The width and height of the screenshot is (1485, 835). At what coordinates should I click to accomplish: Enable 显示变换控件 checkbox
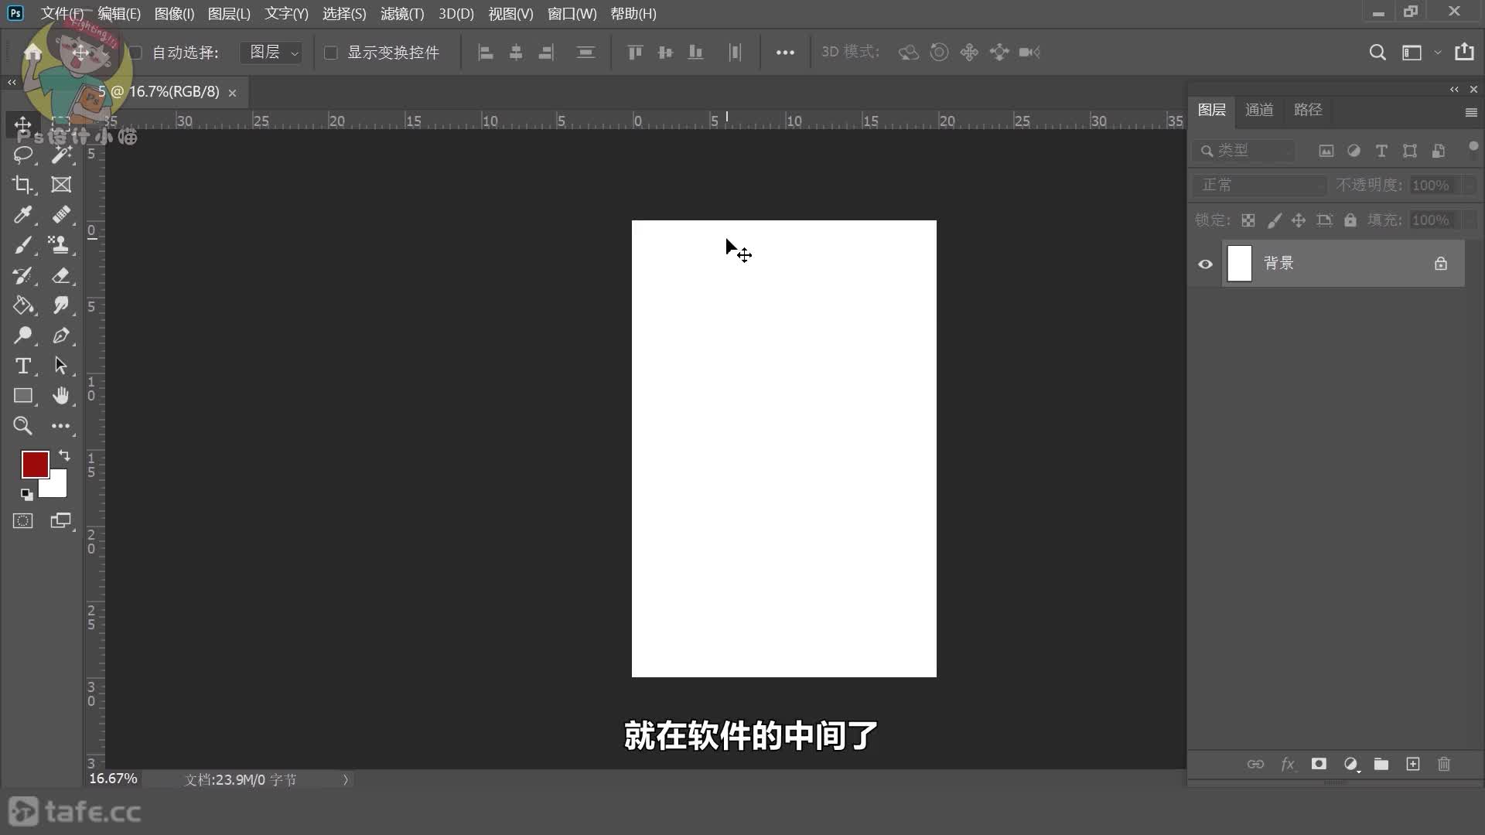click(x=331, y=53)
